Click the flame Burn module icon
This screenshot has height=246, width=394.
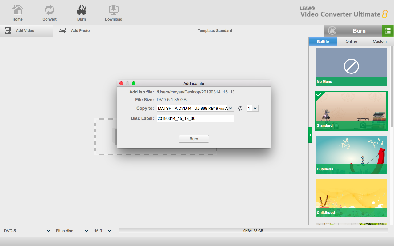pos(82,10)
